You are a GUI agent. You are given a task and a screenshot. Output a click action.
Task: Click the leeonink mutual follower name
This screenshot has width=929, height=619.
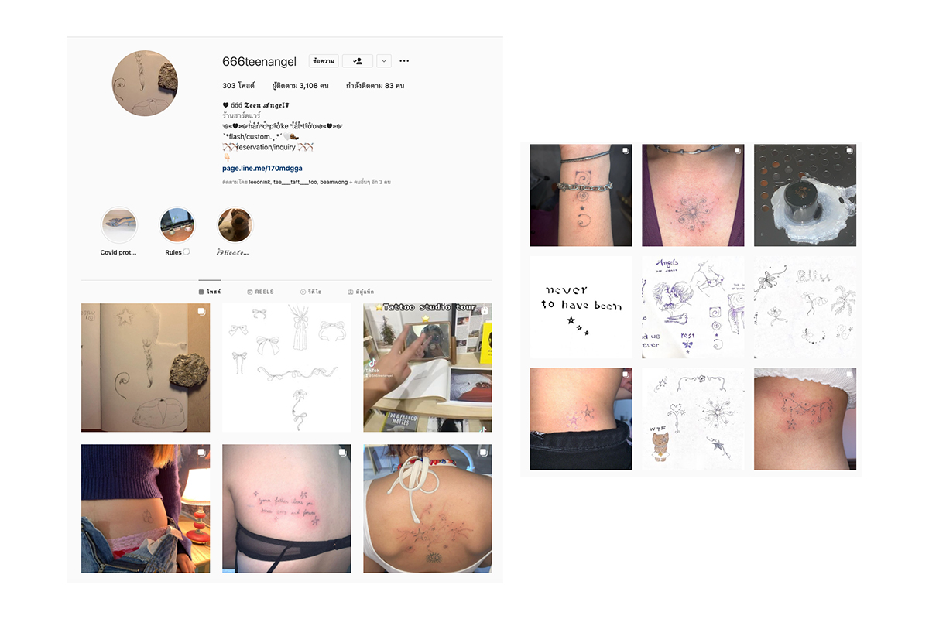(259, 182)
